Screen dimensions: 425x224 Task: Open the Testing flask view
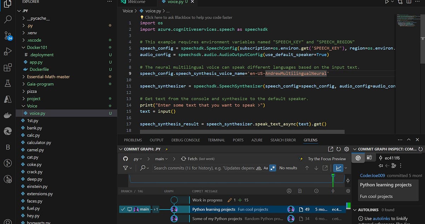pos(8,84)
